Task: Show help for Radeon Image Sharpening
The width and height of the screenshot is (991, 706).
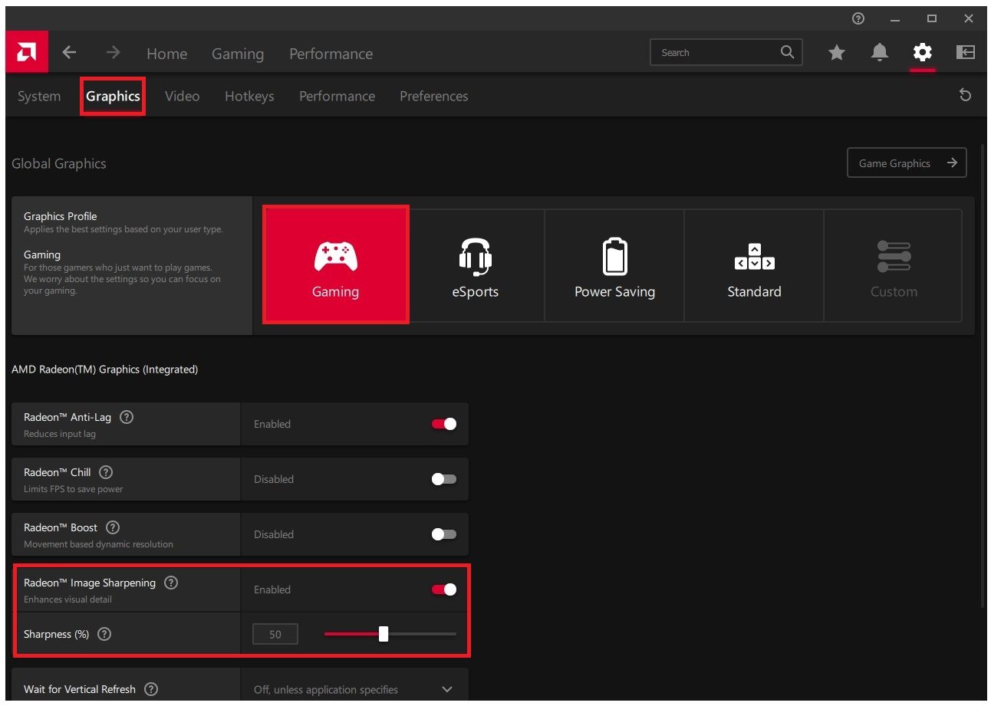Action: point(171,583)
